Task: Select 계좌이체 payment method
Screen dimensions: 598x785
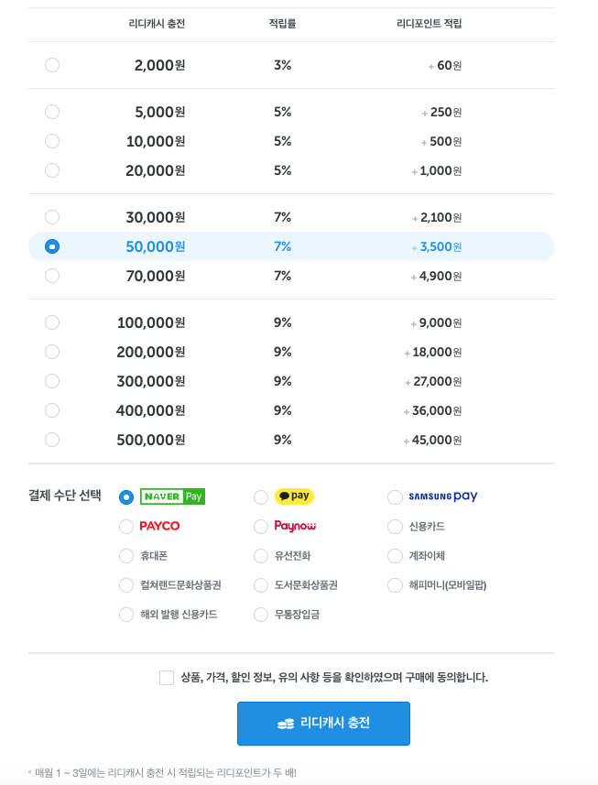Action: click(x=426, y=556)
